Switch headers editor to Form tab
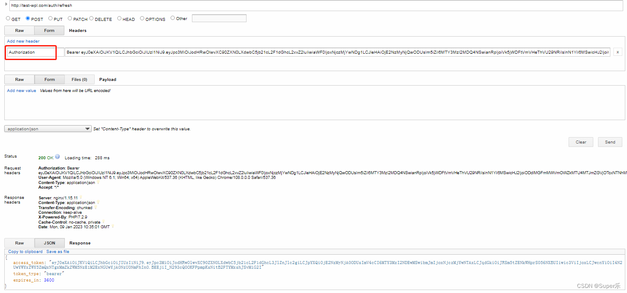Image resolution: width=627 pixels, height=293 pixels. pyautogui.click(x=49, y=31)
